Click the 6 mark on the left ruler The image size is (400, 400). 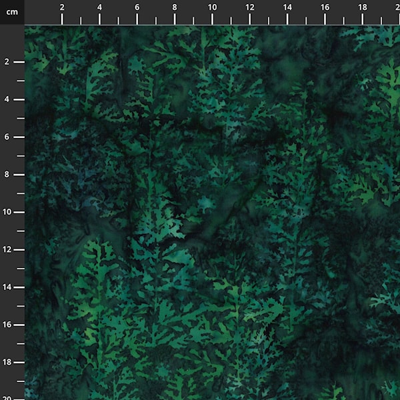click(x=7, y=137)
